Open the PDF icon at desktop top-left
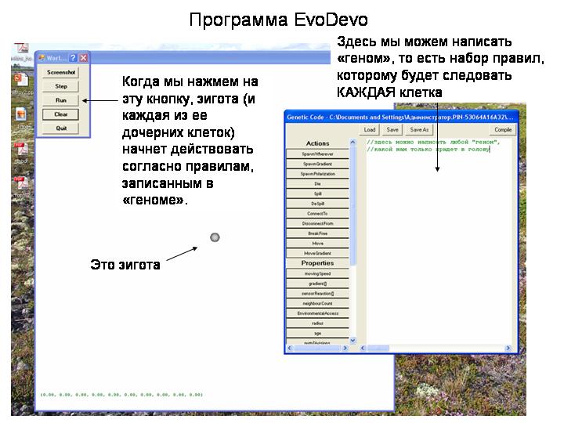The height and width of the screenshot is (423, 564). (22, 49)
